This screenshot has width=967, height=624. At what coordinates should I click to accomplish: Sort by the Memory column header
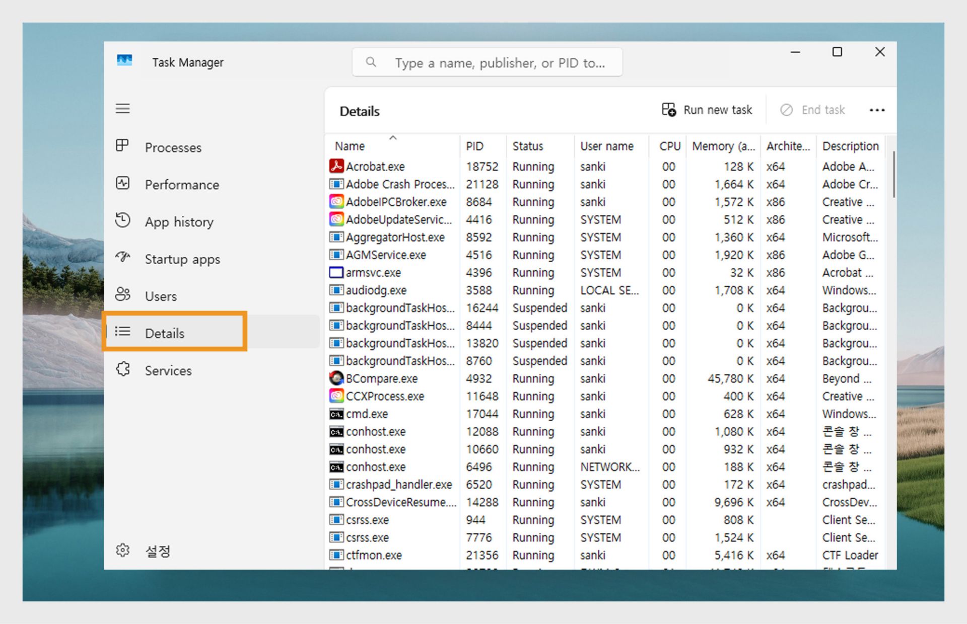(723, 146)
